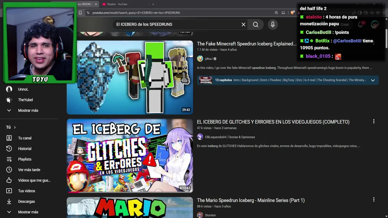Open The Mario Speedrun Iceberg Part 1 title
The width and height of the screenshot is (388, 218).
click(251, 200)
